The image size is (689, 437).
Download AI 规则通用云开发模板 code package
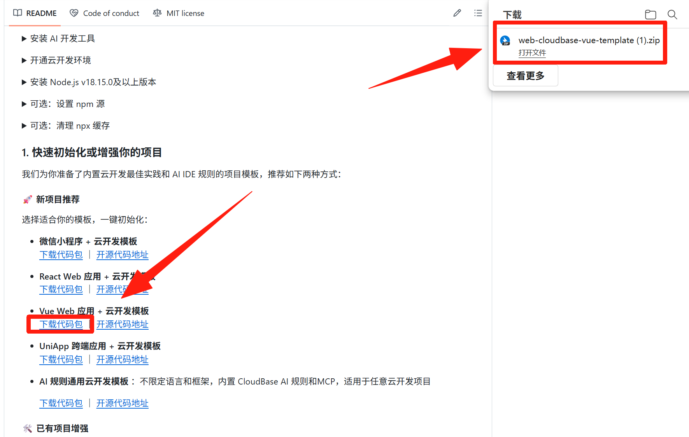61,403
